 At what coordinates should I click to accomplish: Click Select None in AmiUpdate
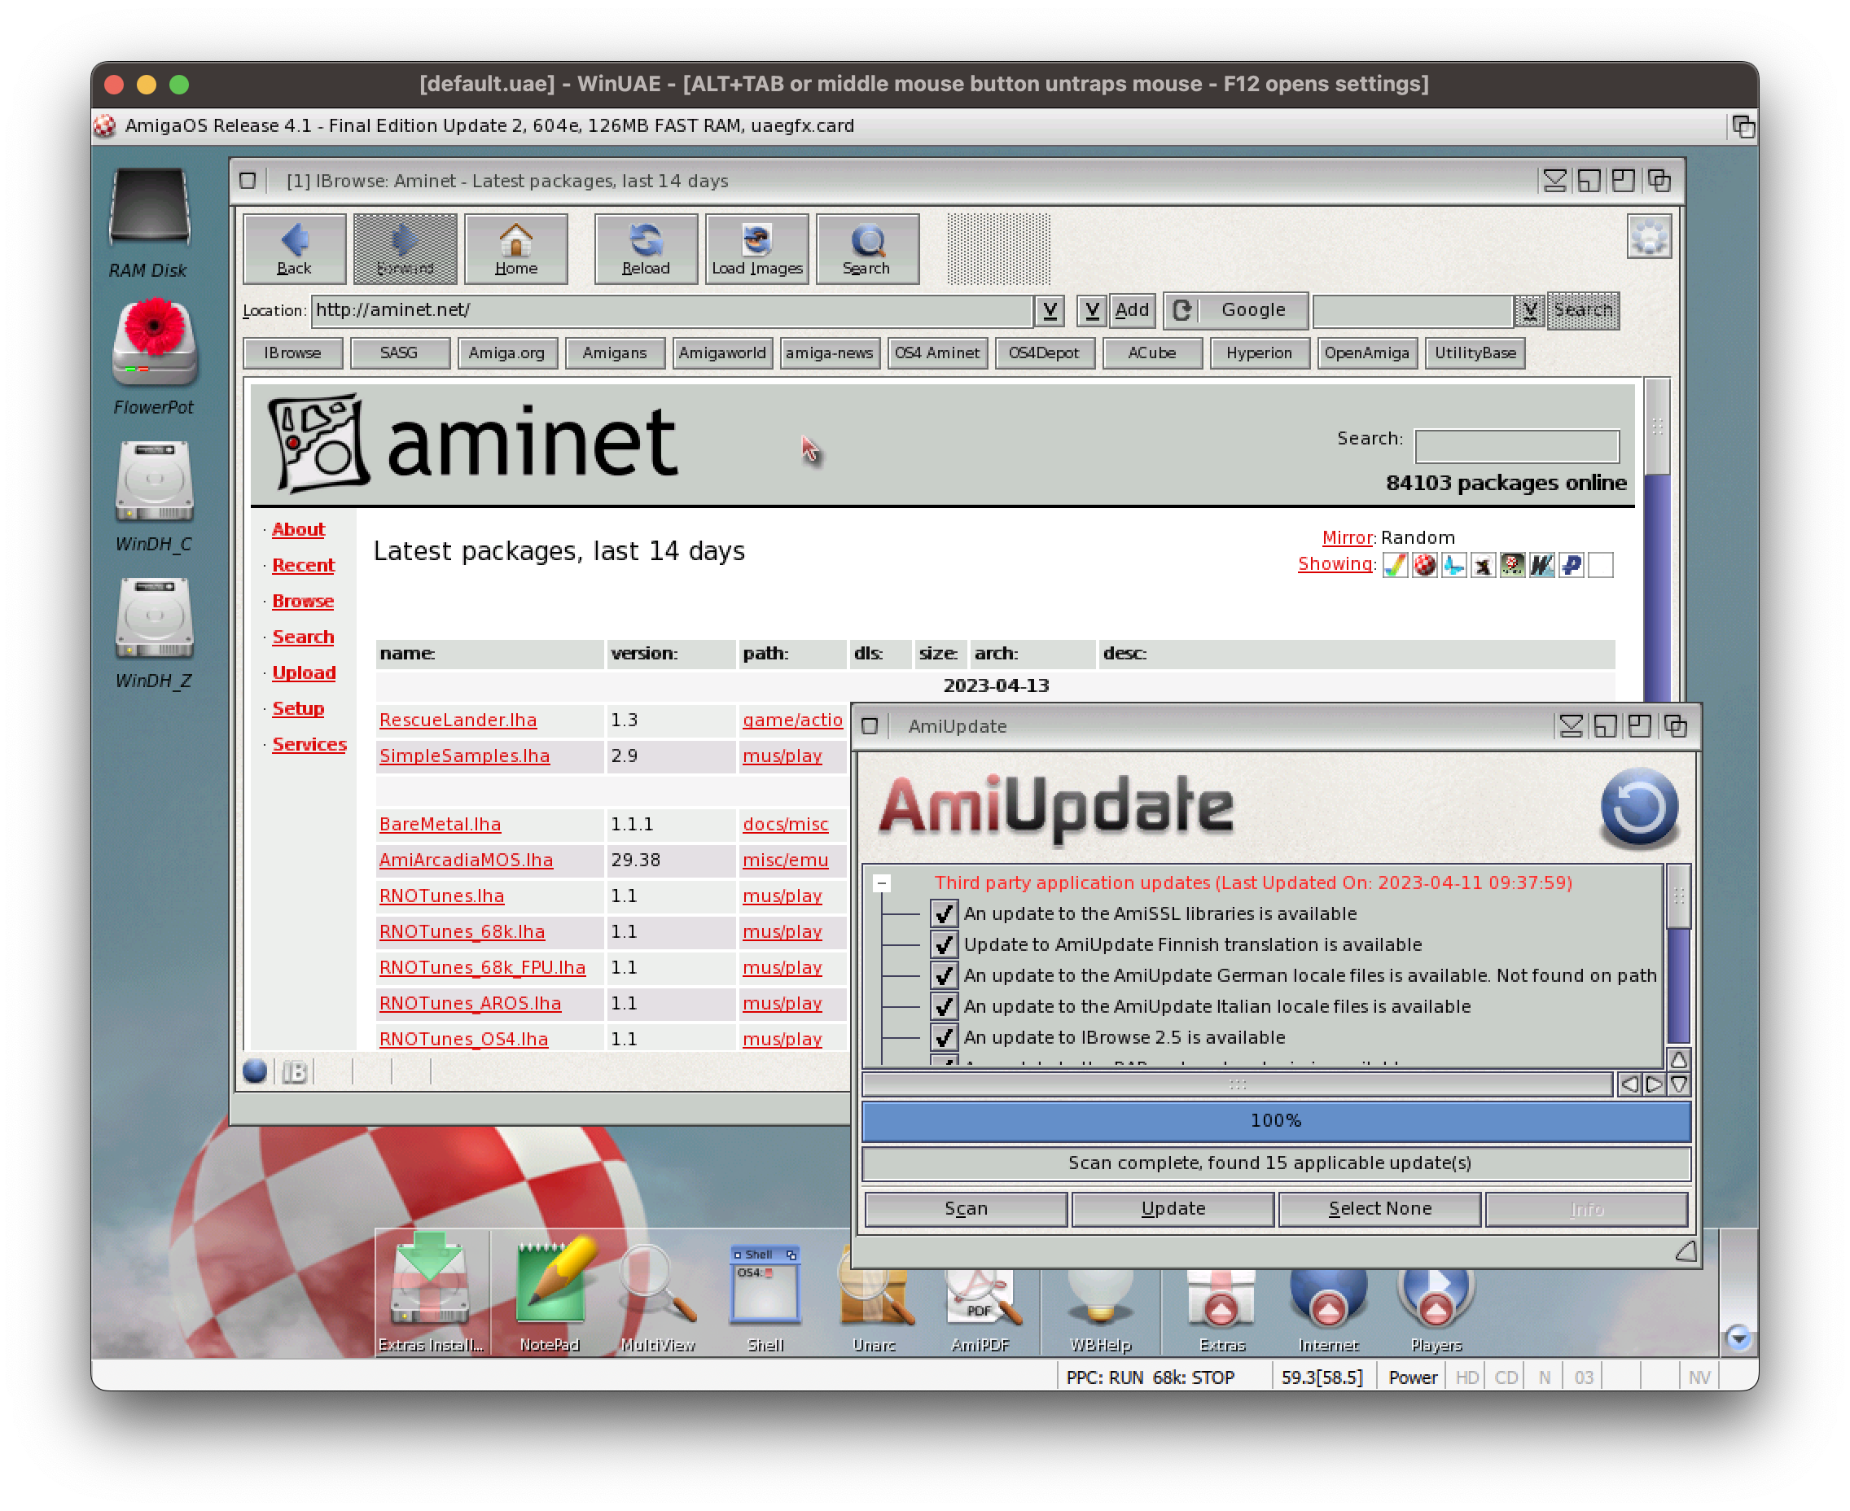(x=1380, y=1209)
